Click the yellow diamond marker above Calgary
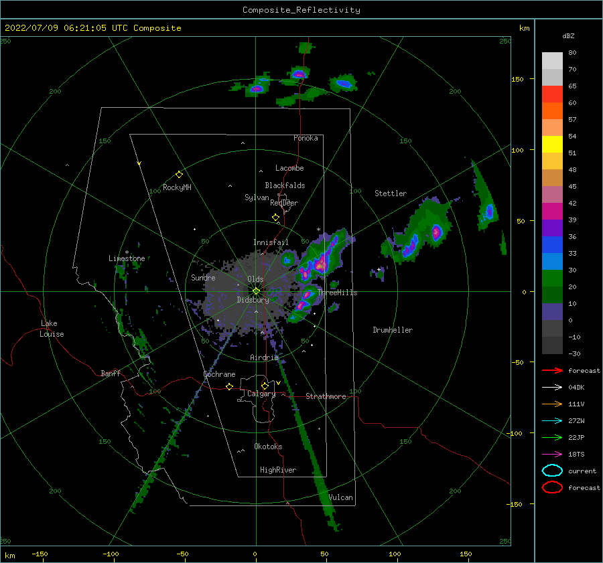 pos(265,386)
